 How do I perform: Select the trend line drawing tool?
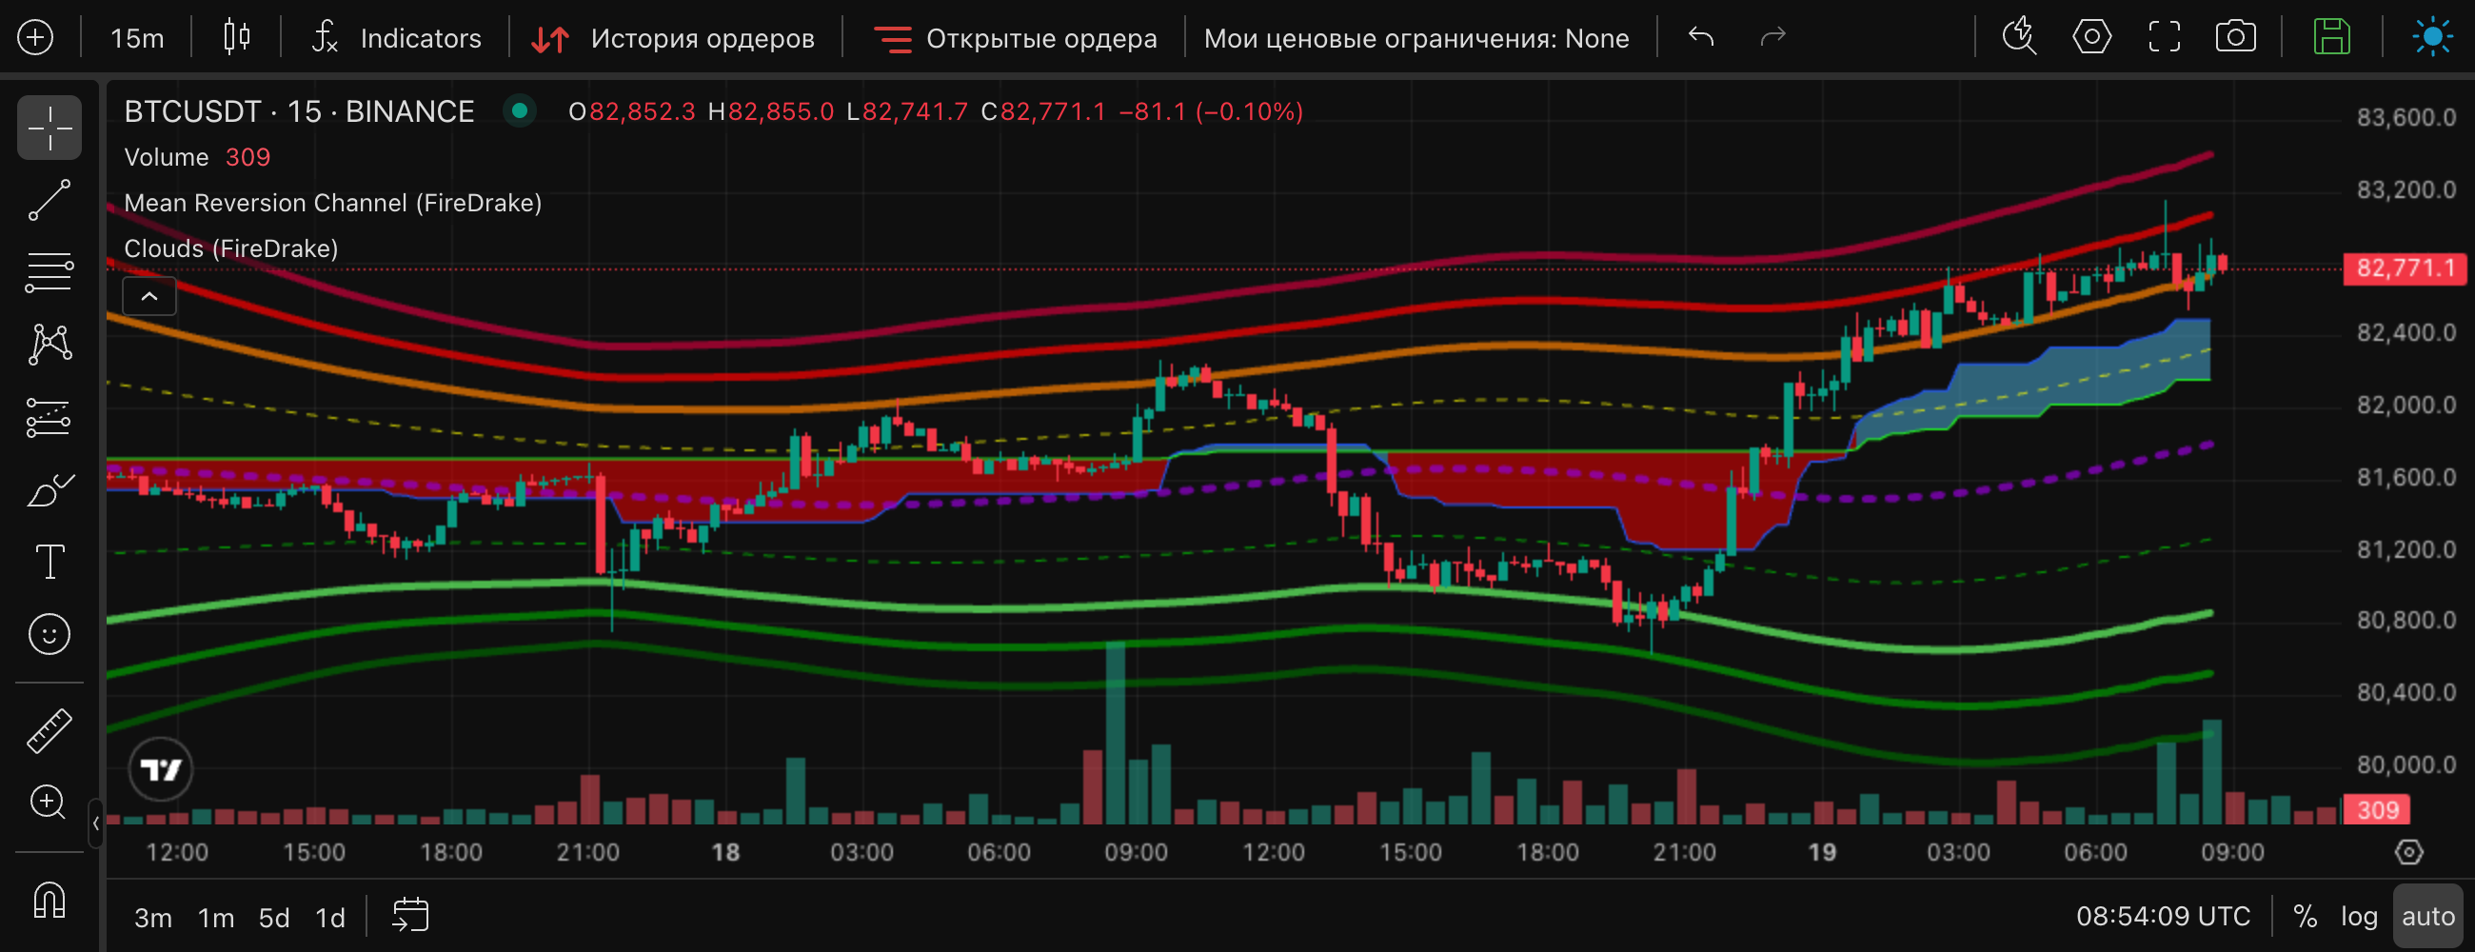coord(49,200)
